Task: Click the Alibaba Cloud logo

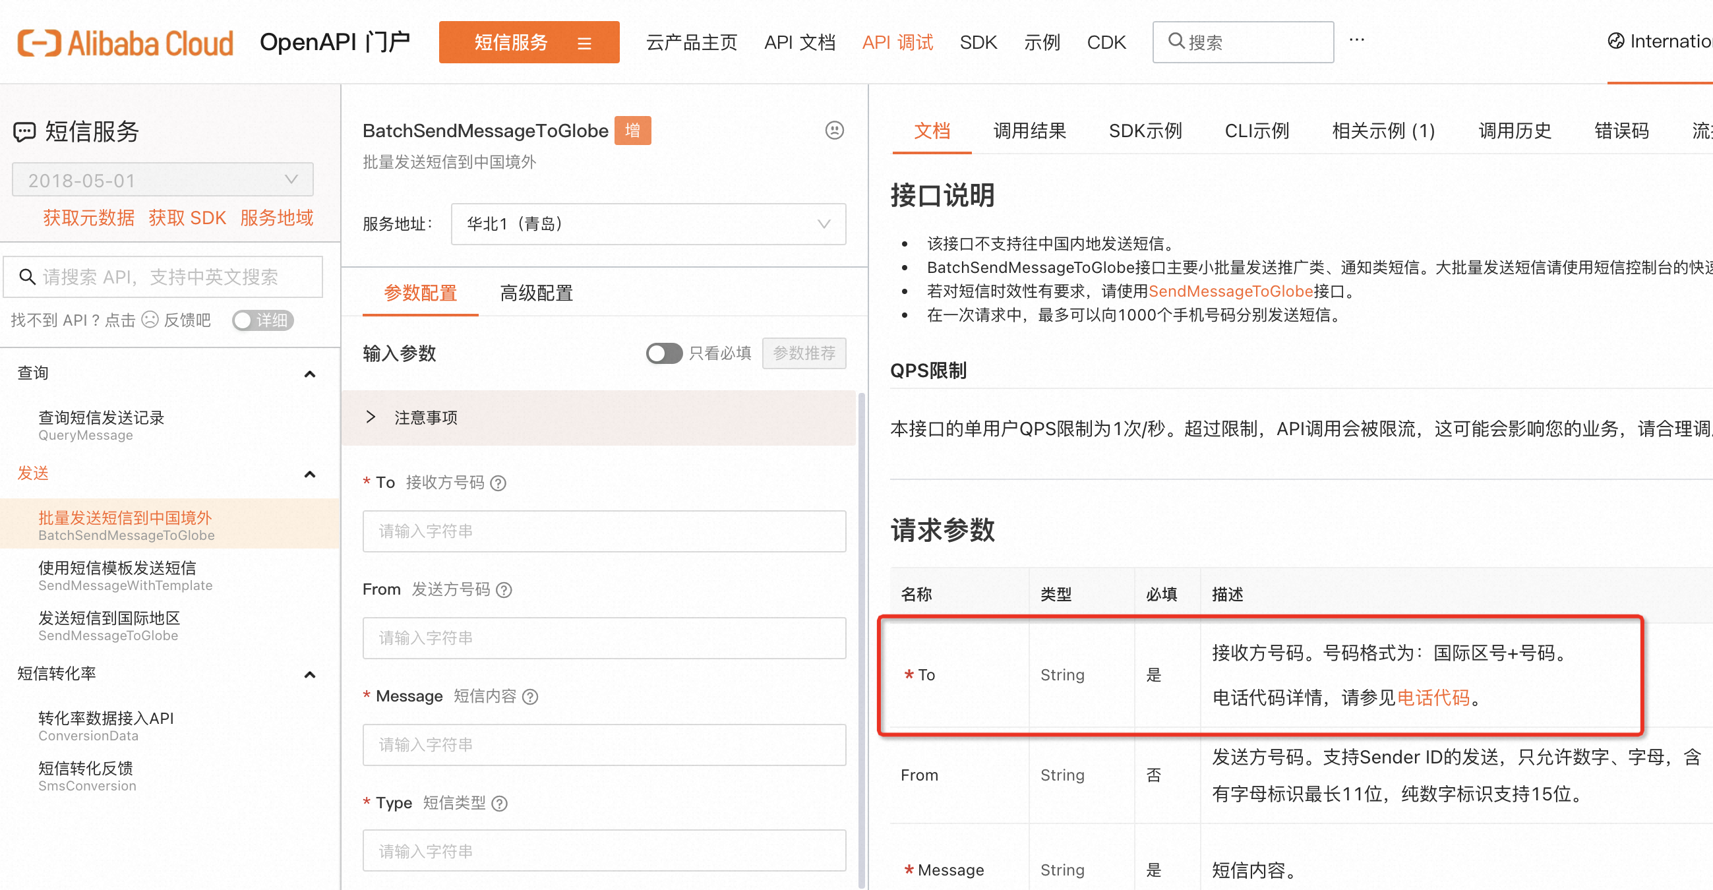Action: coord(125,44)
